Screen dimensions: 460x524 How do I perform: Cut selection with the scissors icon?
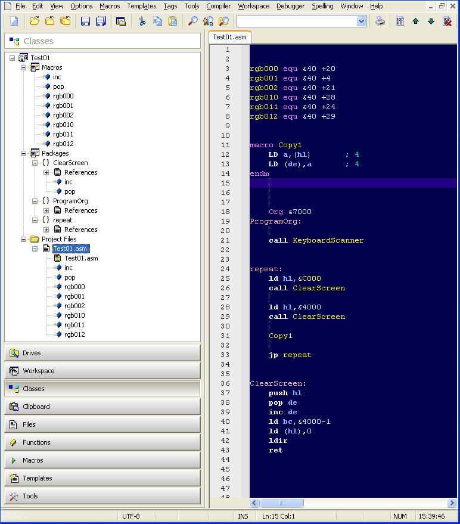tap(142, 21)
